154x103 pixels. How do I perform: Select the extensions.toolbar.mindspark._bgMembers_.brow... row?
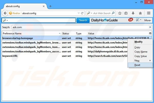pos(65,43)
